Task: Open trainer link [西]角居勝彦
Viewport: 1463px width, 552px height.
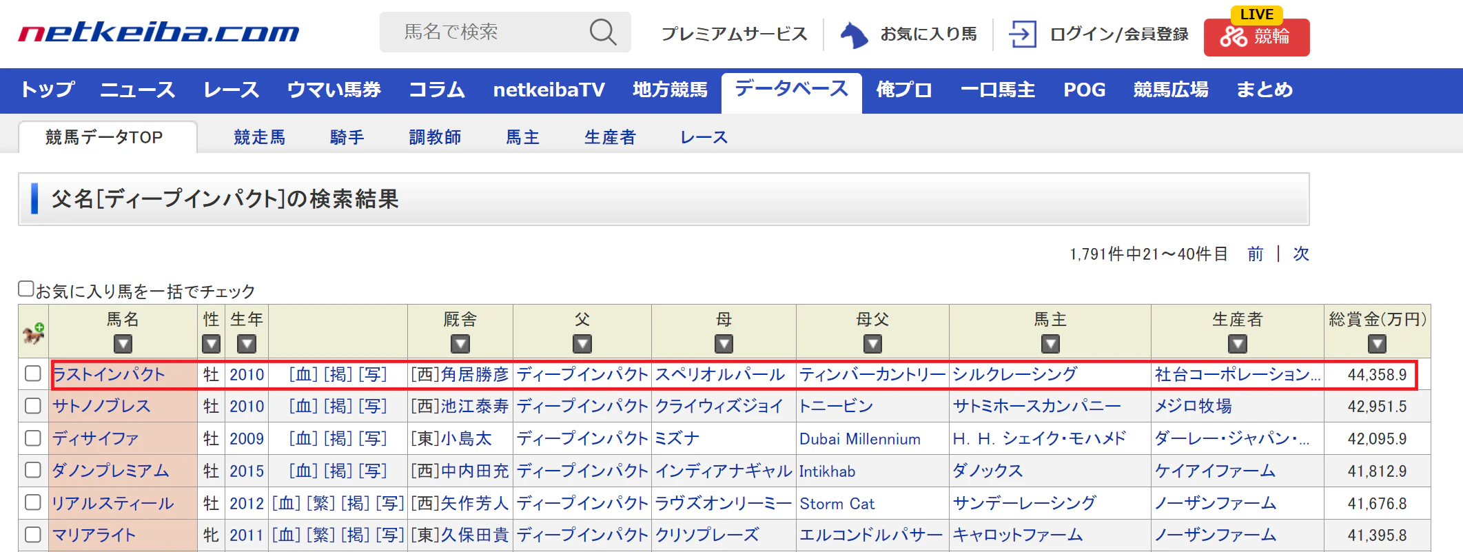Action: point(460,374)
